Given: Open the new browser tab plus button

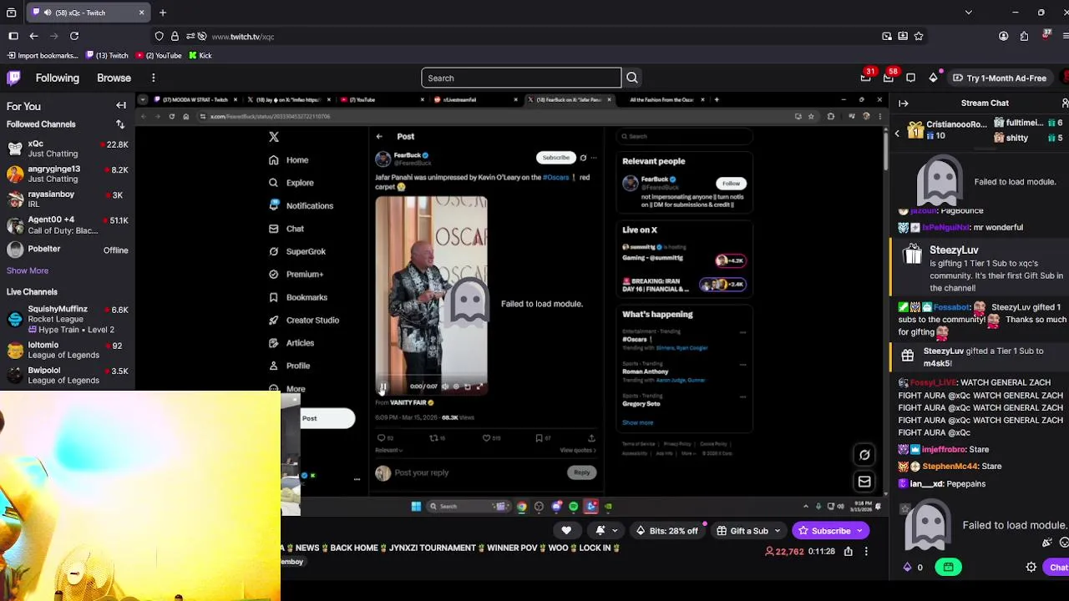Looking at the screenshot, I should click(x=163, y=13).
